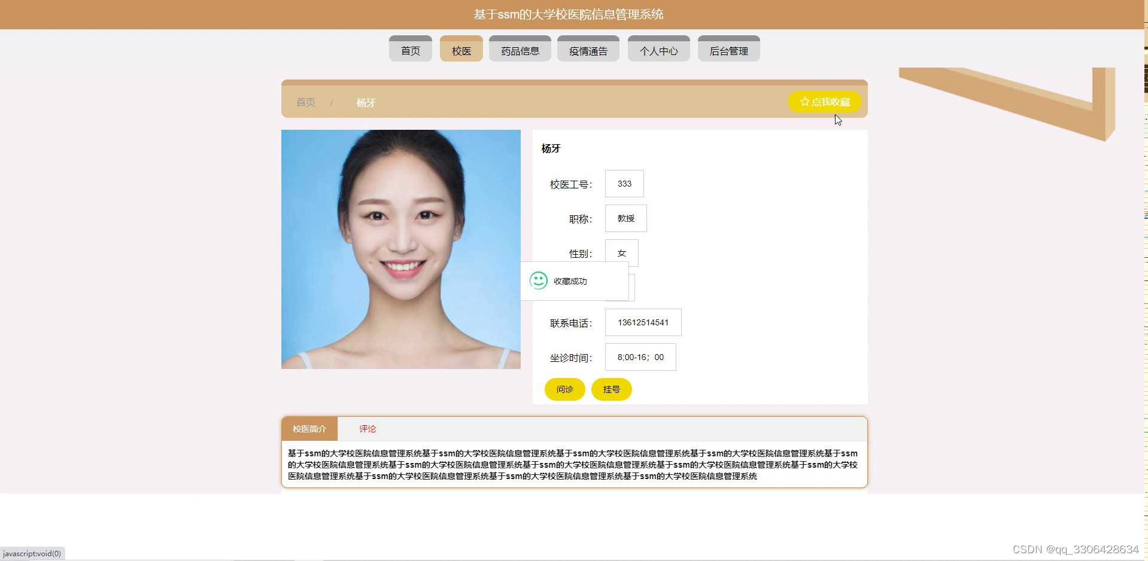Select the 校医简介 tab
Viewport: 1148px width, 561px height.
click(x=309, y=429)
